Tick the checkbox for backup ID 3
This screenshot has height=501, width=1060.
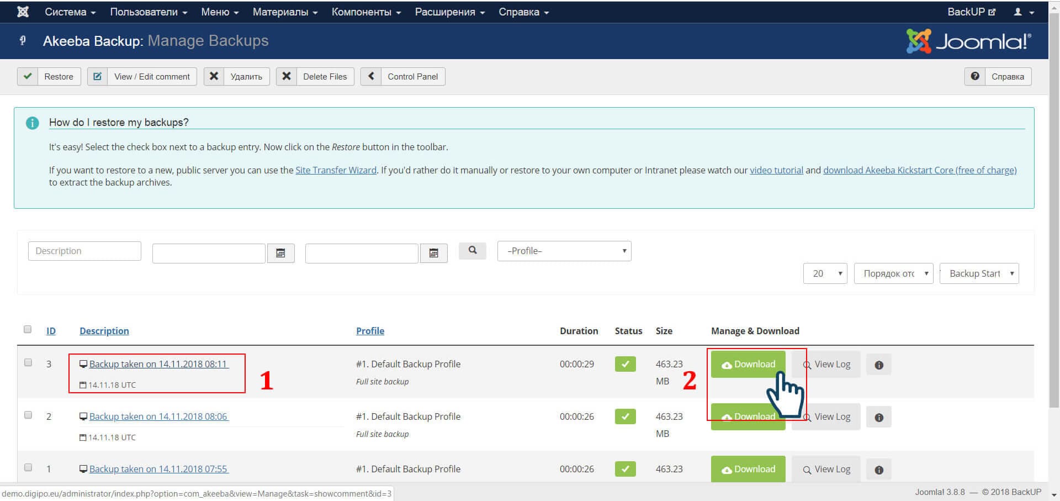(28, 362)
